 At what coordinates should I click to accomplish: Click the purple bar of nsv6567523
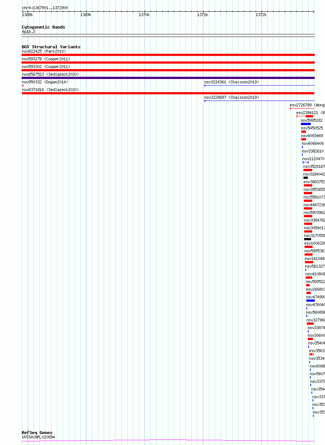tap(168, 78)
